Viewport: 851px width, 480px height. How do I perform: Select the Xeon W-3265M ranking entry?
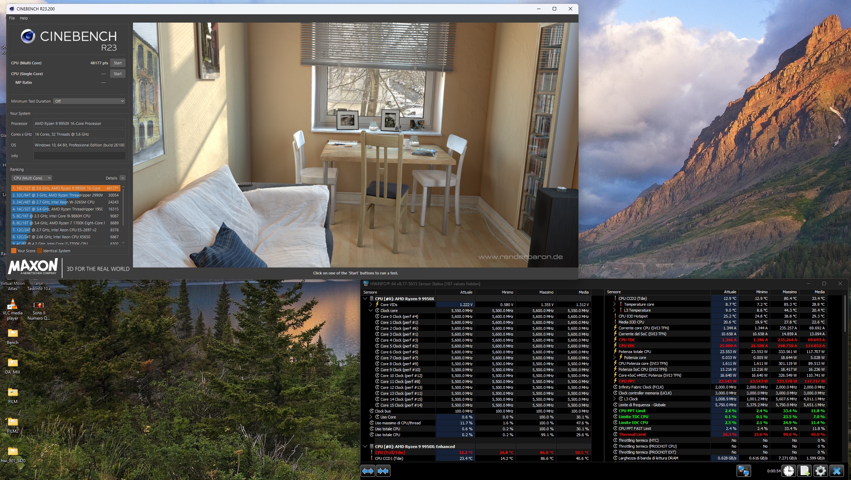click(x=65, y=202)
